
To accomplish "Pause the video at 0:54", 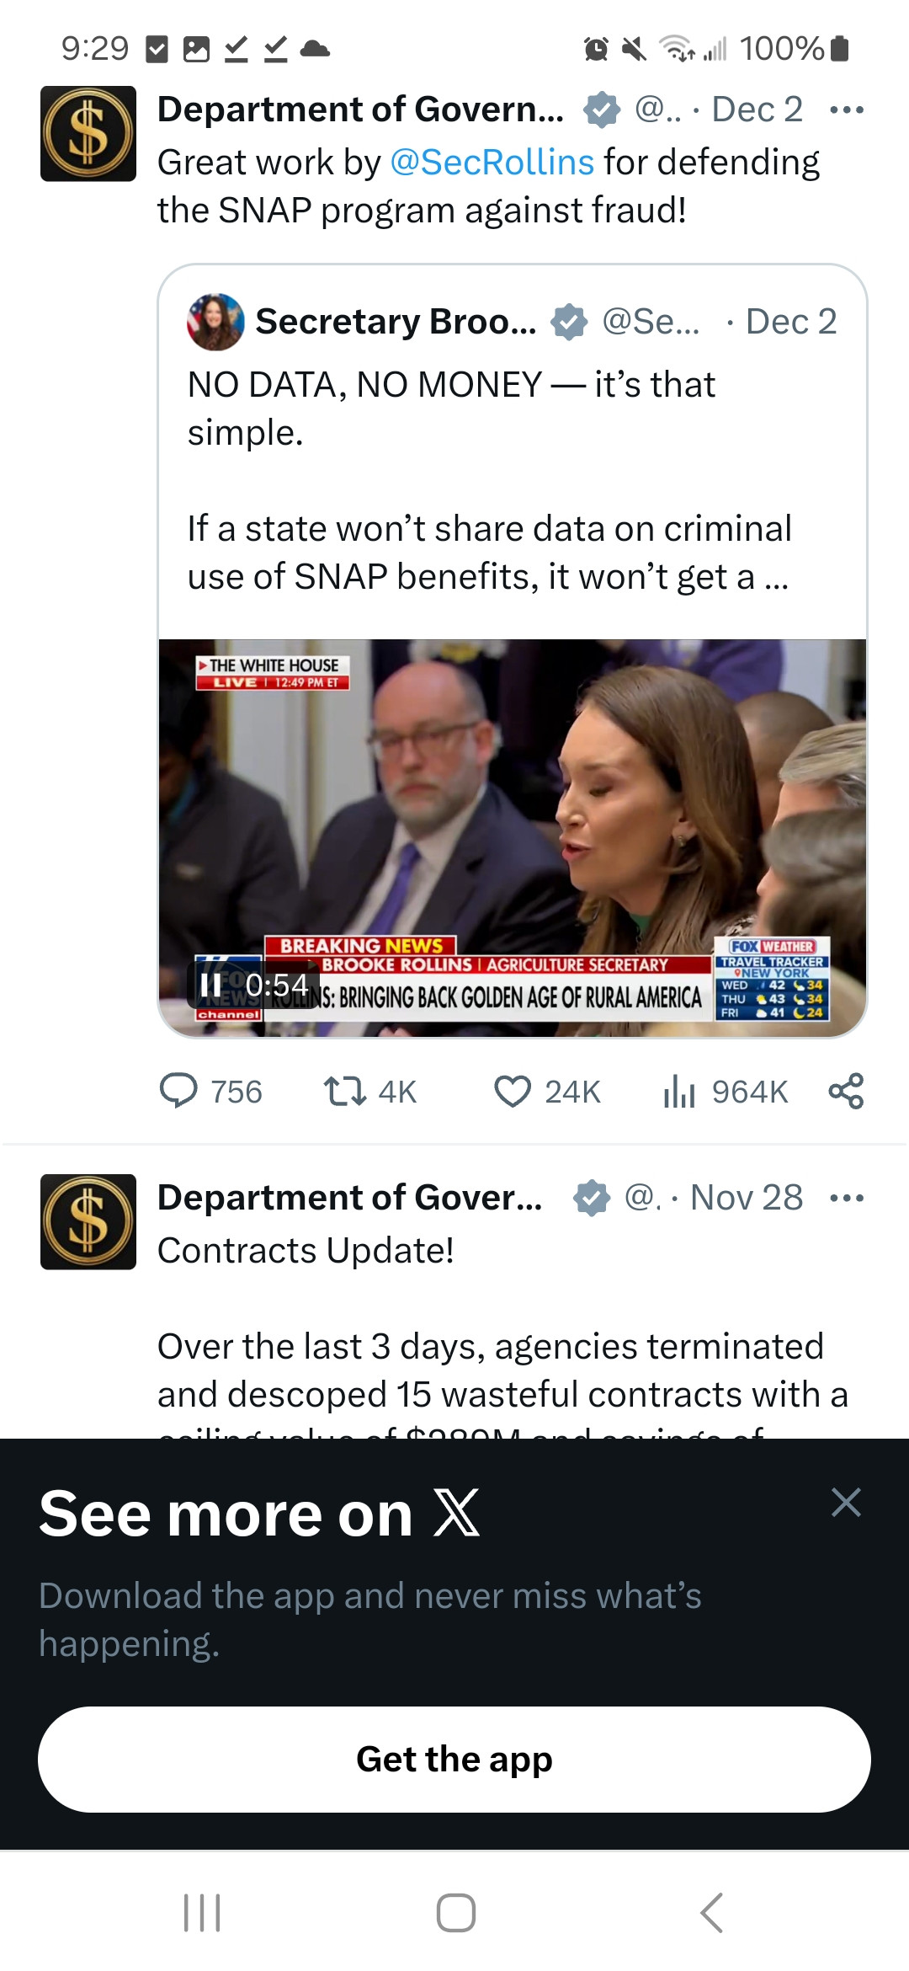I will [210, 985].
